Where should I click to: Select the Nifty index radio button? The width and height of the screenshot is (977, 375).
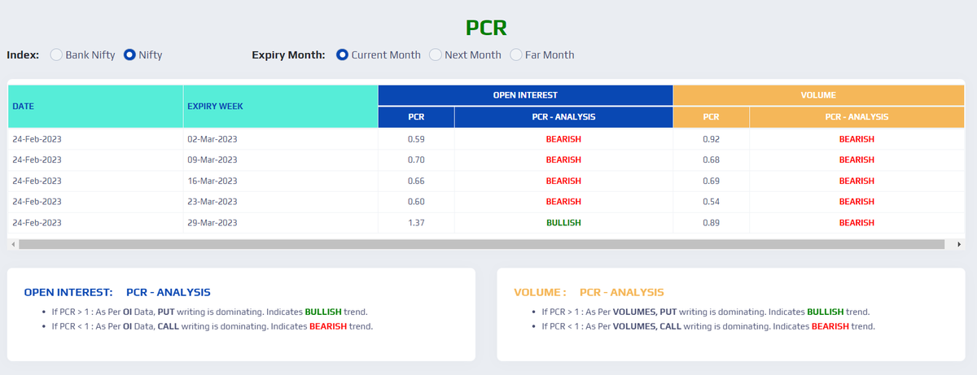pyautogui.click(x=129, y=55)
